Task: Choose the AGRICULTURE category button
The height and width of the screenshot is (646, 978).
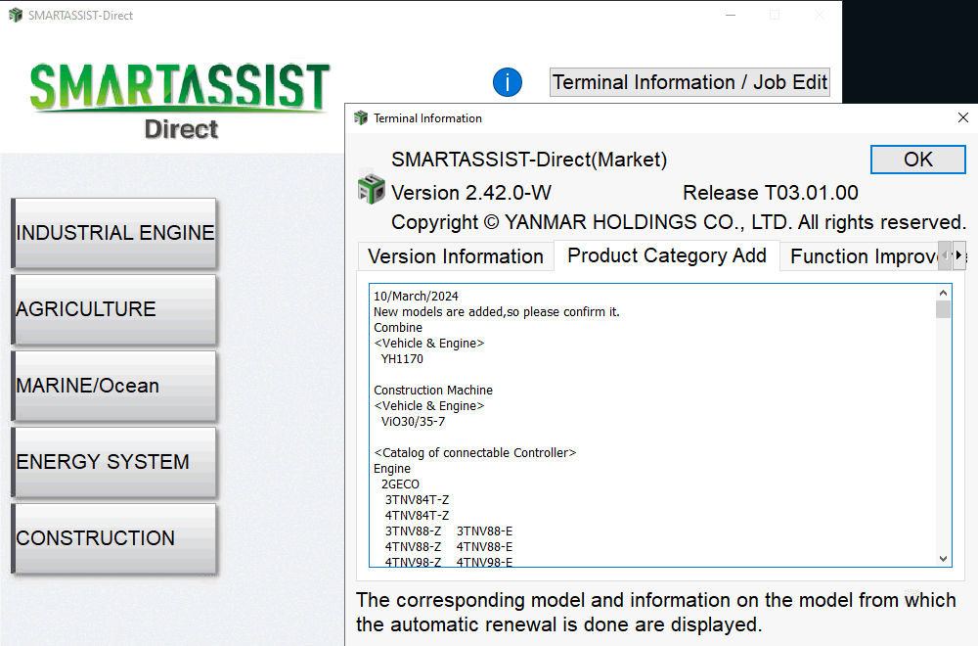Action: 114,309
